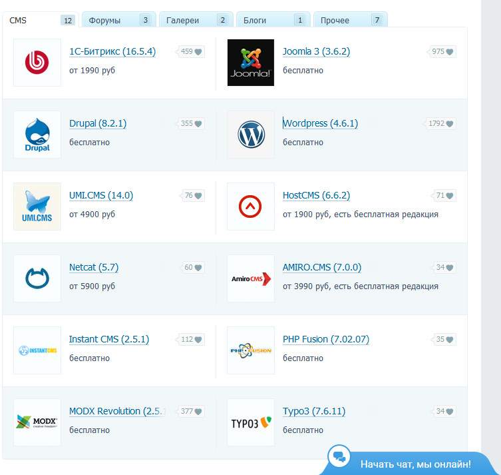501x475 pixels.
Task: Open the PHP Fusion (7.02.07) link
Action: click(x=326, y=339)
